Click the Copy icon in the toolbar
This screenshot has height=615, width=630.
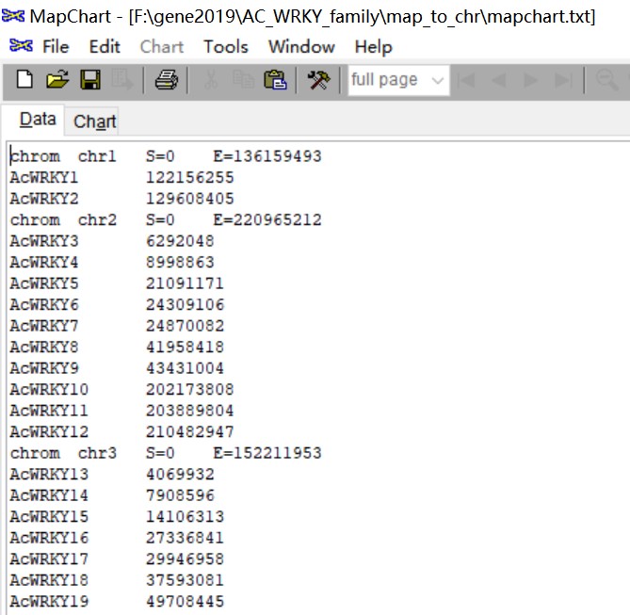tap(242, 81)
